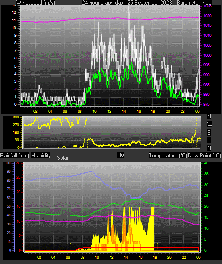Image resolution: width=222 pixels, height=264 pixels.
Task: Click barometer scale value 1000
Action: point(207,55)
